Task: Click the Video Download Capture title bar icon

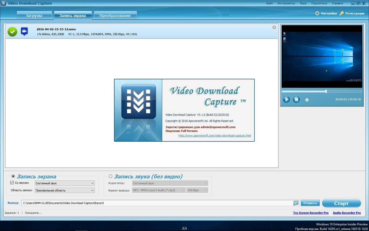Action: point(3,3)
